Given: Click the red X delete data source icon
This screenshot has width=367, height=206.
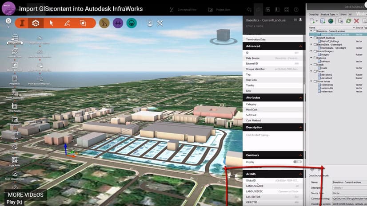Looking at the screenshot, I should click(x=356, y=21).
